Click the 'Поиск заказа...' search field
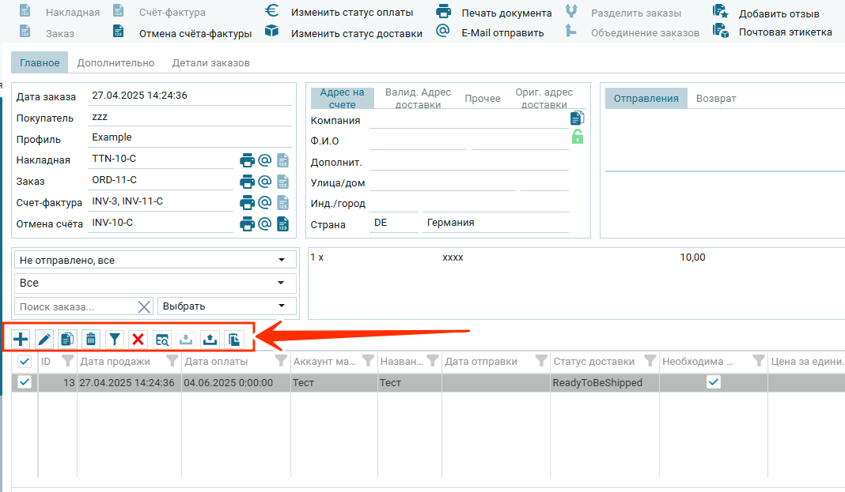Screen dimensions: 845x492 75,306
